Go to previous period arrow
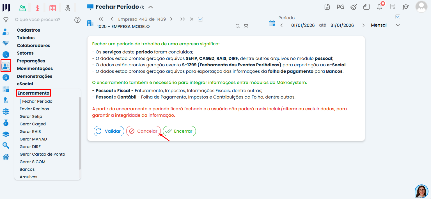431x199 pixels. (x=282, y=25)
